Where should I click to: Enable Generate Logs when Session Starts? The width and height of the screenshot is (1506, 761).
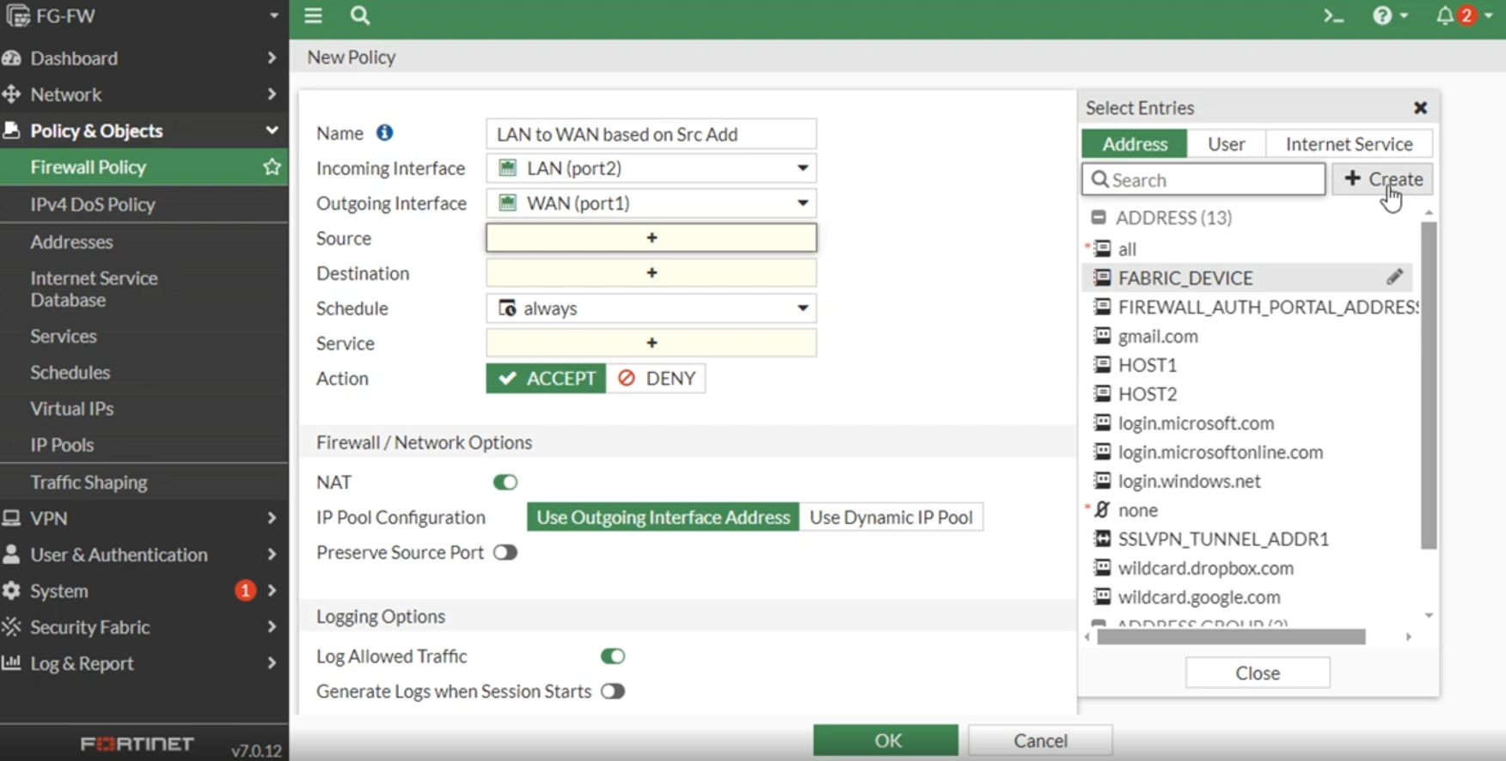(613, 691)
